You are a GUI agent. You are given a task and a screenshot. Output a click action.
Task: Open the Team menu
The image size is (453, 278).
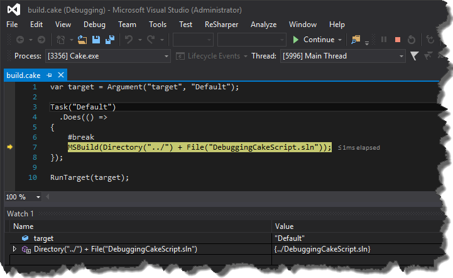127,25
